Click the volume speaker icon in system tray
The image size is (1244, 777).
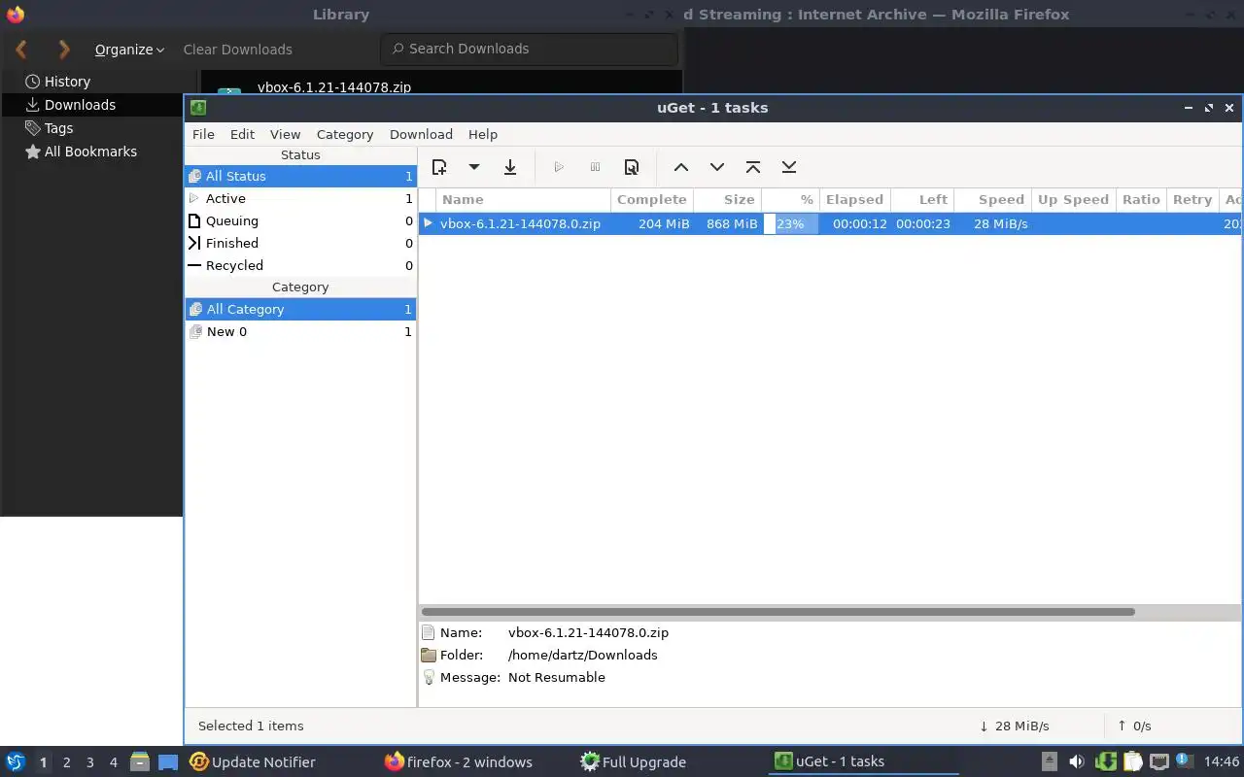tap(1076, 761)
